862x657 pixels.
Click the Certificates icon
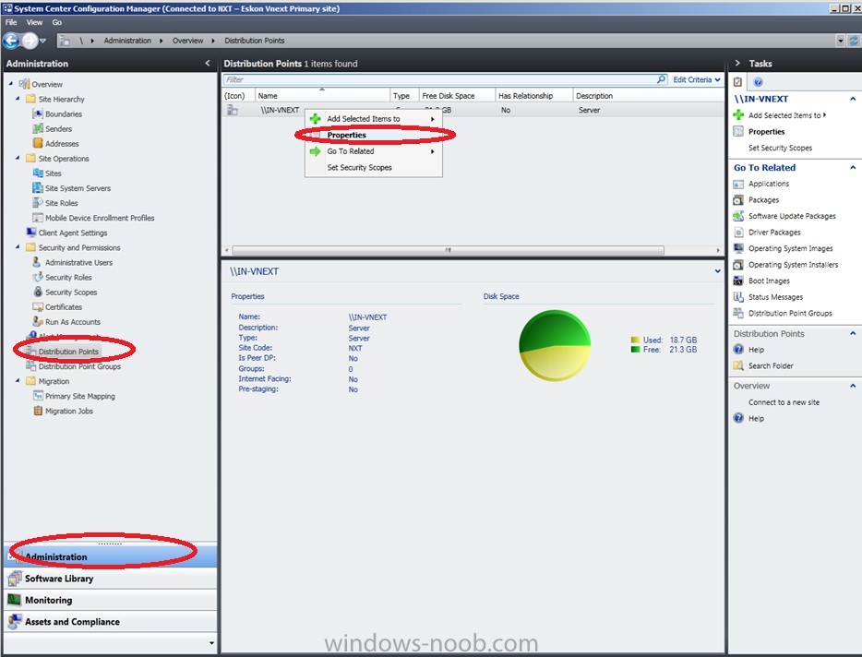[x=38, y=306]
